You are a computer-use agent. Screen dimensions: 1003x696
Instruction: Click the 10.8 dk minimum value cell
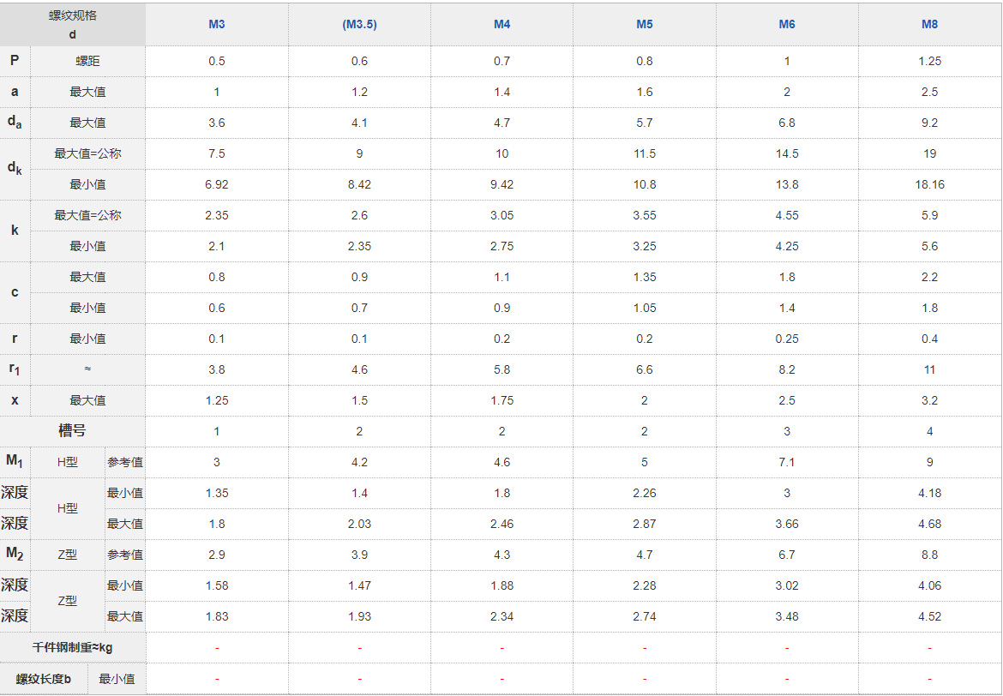(645, 184)
